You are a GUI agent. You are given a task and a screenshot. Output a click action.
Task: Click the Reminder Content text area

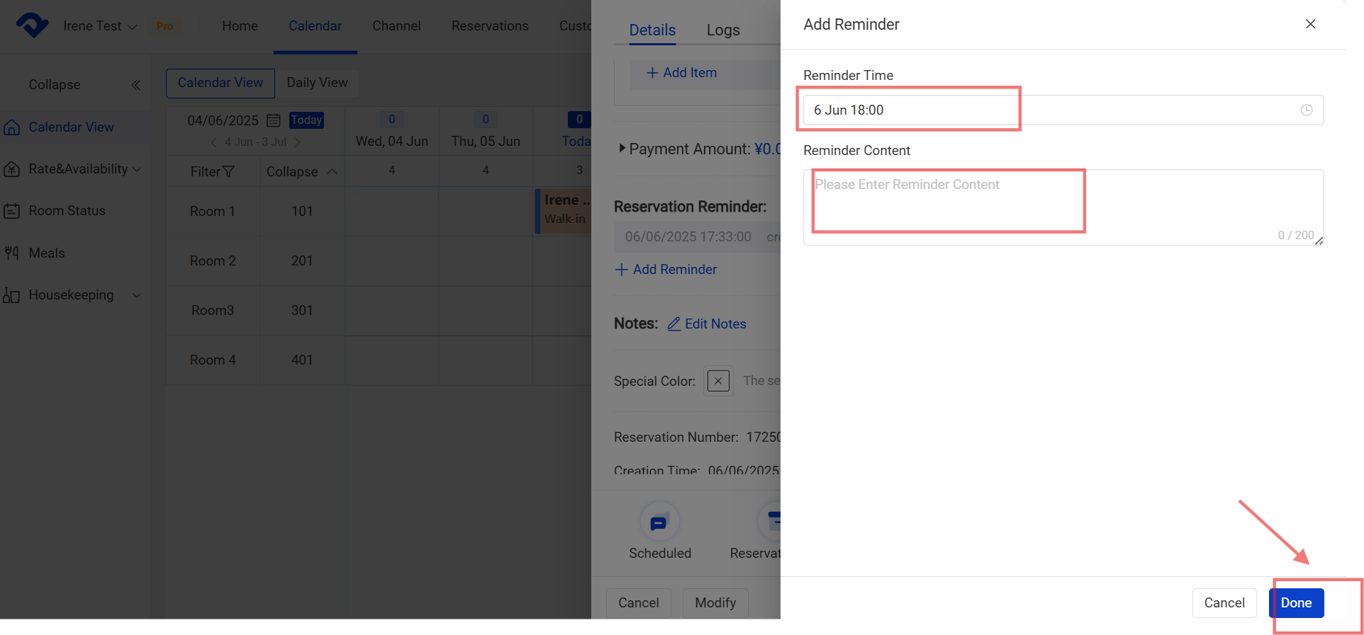click(1062, 207)
